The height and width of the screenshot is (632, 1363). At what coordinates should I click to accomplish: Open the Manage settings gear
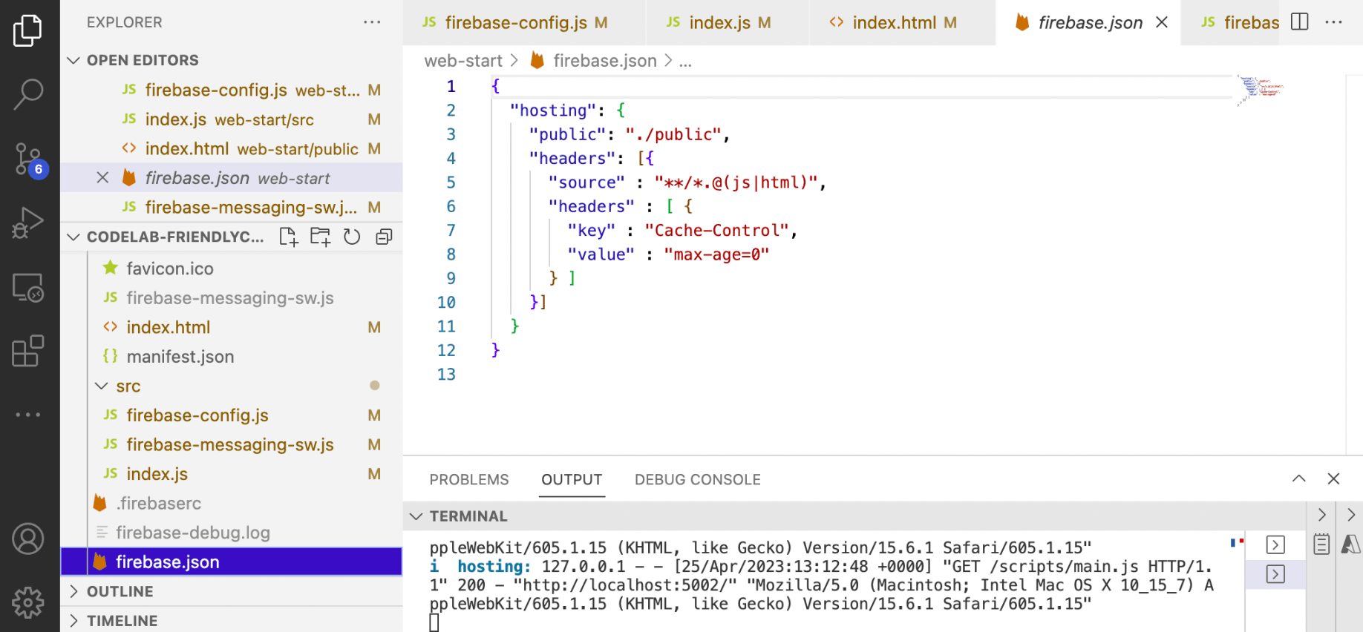point(28,602)
